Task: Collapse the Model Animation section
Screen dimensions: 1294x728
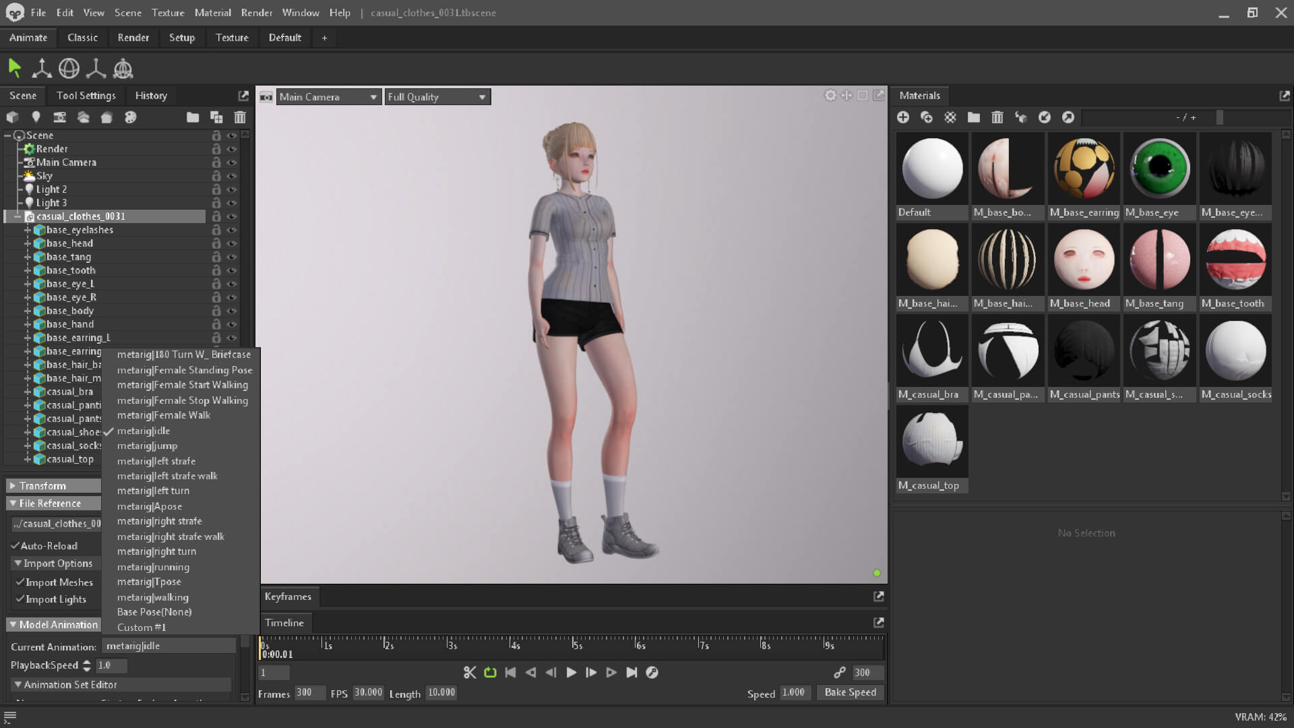Action: 13,624
